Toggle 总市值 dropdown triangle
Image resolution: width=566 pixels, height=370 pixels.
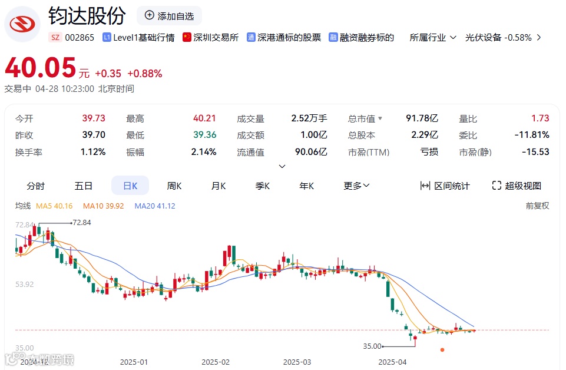380,118
